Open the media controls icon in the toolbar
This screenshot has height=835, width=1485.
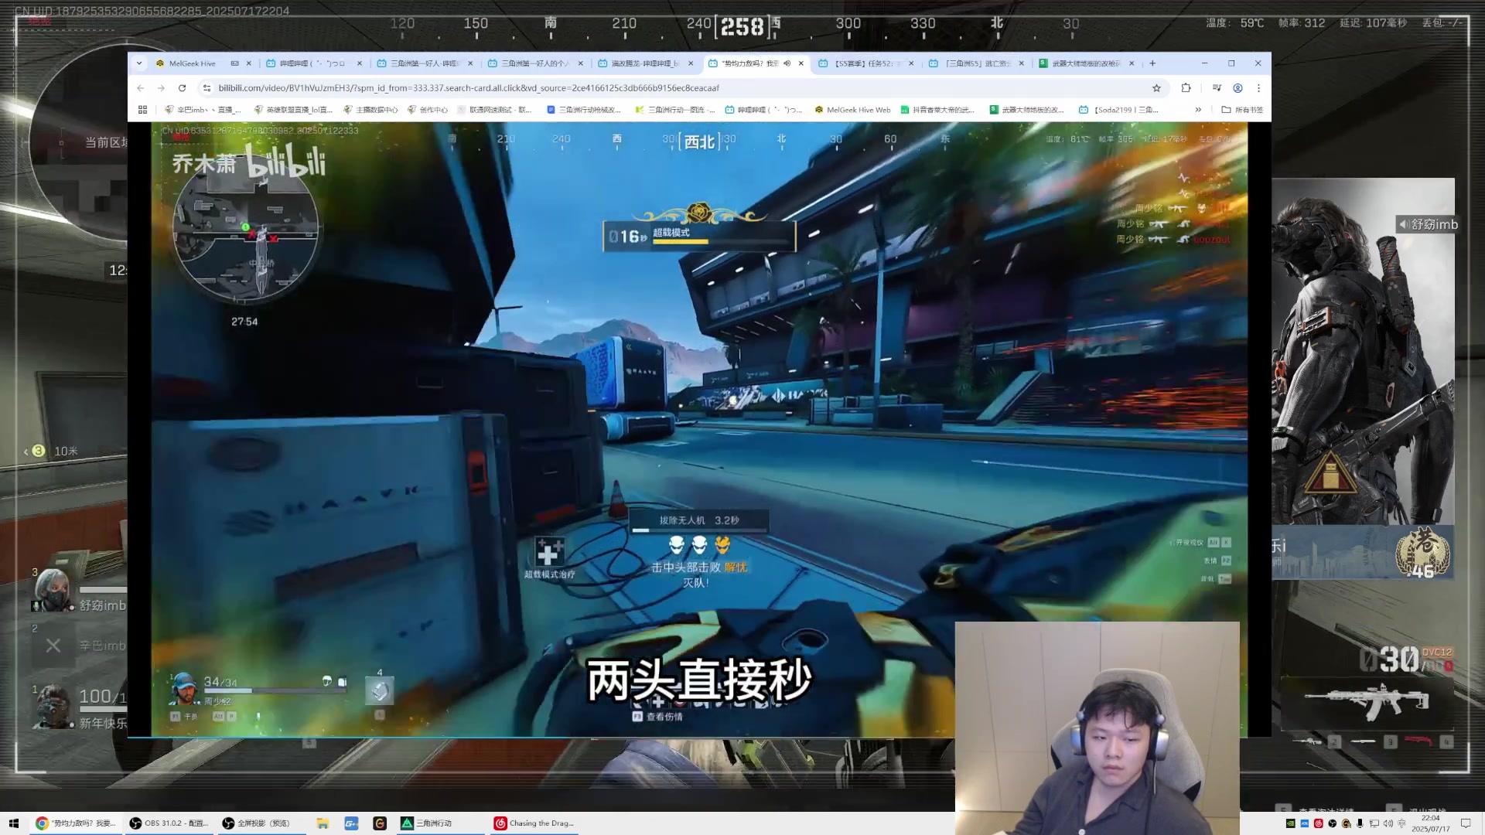pyautogui.click(x=1217, y=88)
